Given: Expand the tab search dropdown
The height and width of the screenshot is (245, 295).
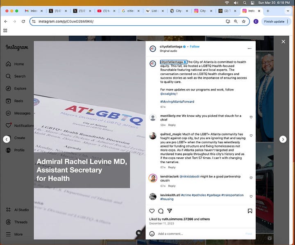Looking at the screenshot, I should point(288,11).
